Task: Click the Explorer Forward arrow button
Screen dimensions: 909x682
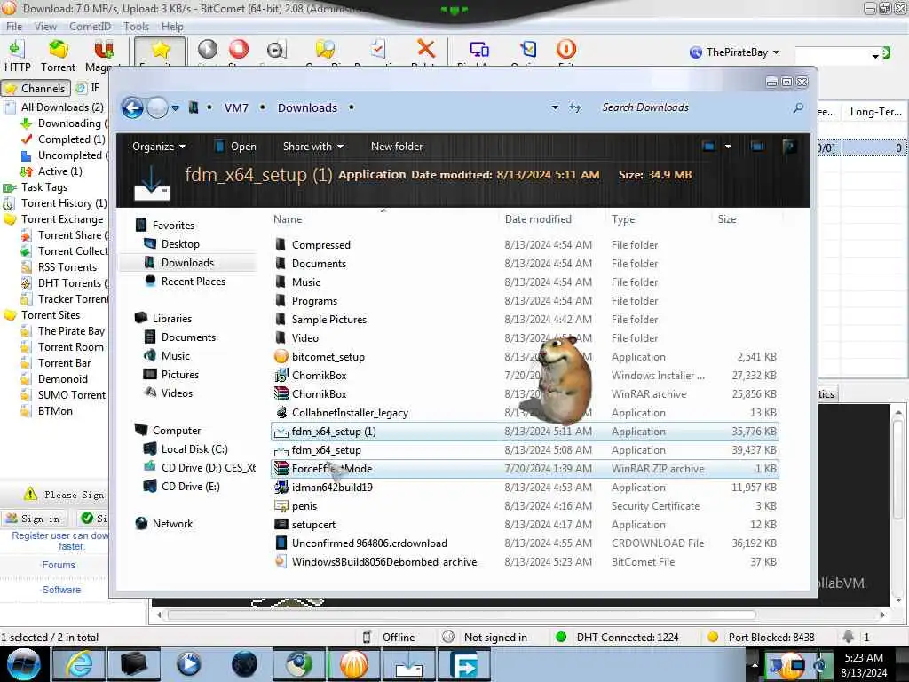Action: point(157,107)
